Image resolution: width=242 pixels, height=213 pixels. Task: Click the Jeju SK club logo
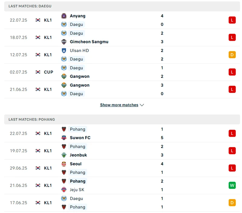[64, 190]
